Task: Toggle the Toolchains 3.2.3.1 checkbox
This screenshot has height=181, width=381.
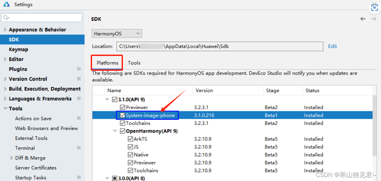Action: pyautogui.click(x=123, y=123)
